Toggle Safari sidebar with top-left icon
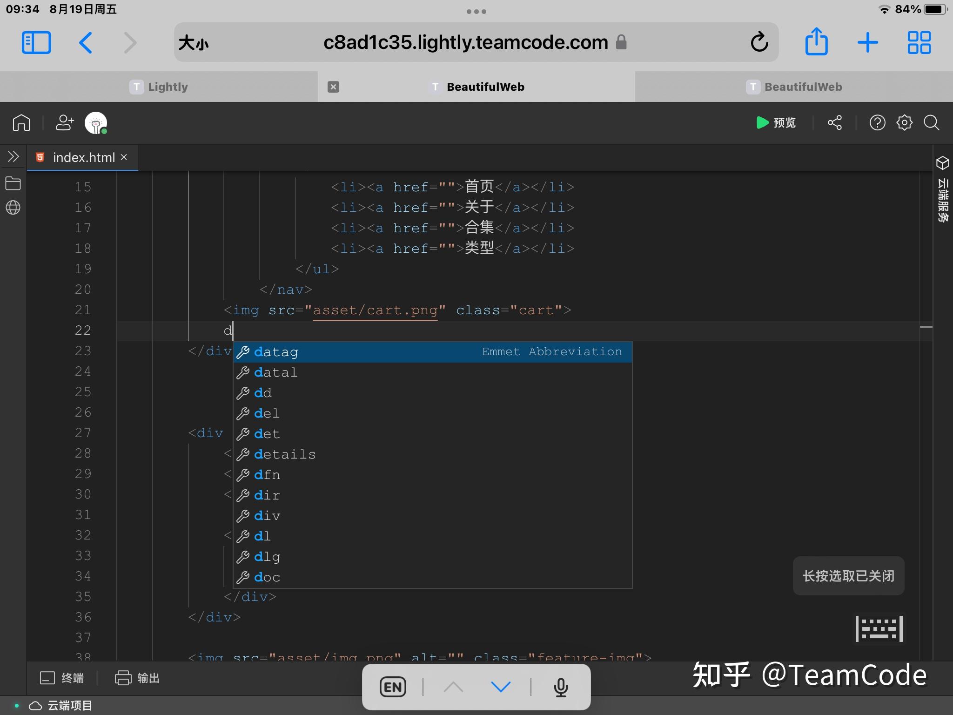The height and width of the screenshot is (715, 953). pos(36,42)
